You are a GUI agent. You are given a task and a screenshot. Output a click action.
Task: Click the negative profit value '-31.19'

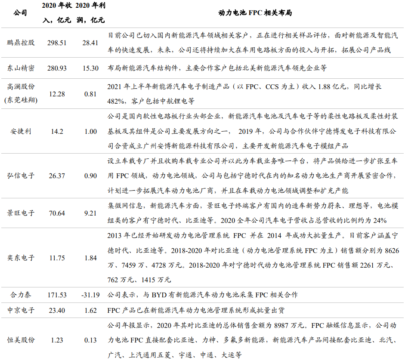tap(90, 295)
